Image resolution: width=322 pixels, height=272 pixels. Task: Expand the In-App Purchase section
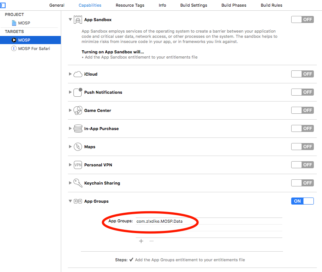[x=70, y=129]
